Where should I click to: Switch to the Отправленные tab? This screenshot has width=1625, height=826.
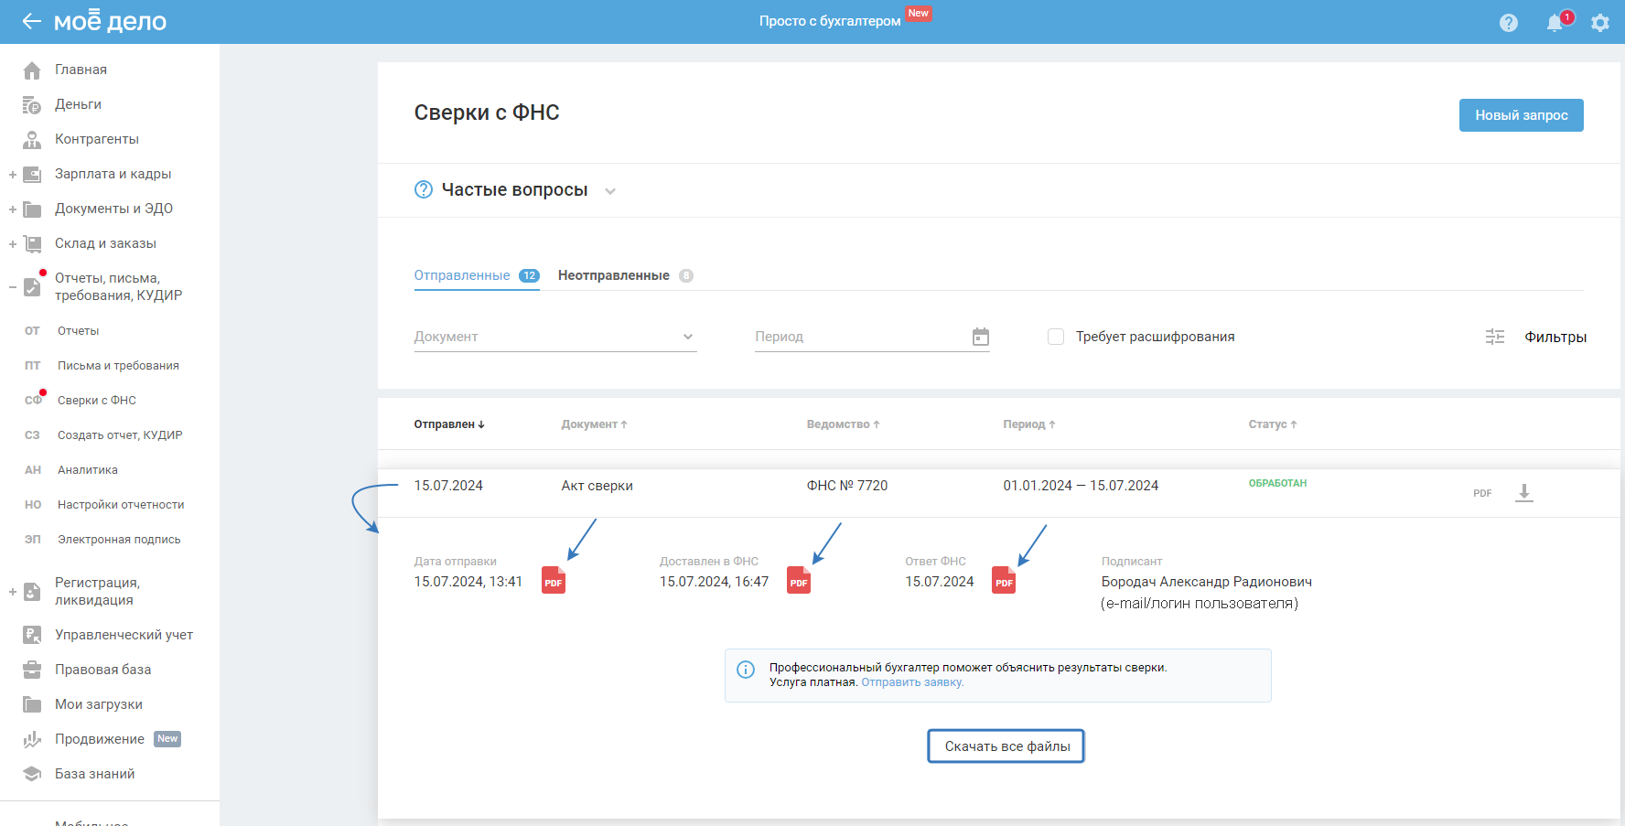coord(477,275)
